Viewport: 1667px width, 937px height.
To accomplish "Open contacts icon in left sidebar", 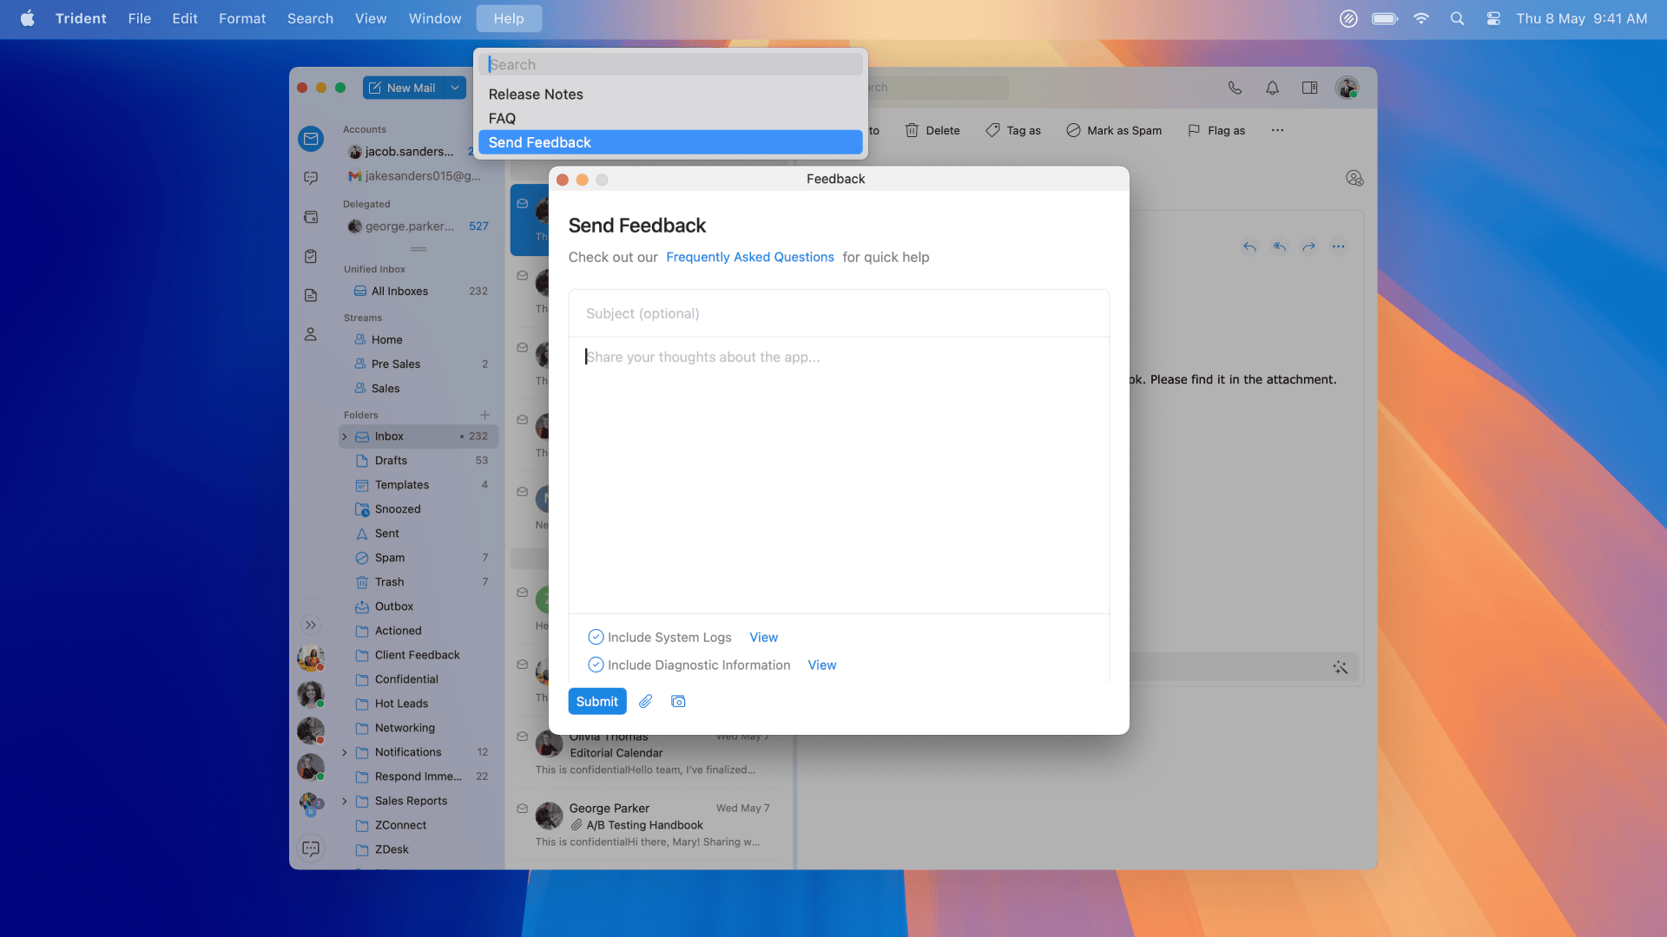I will pos(311,334).
